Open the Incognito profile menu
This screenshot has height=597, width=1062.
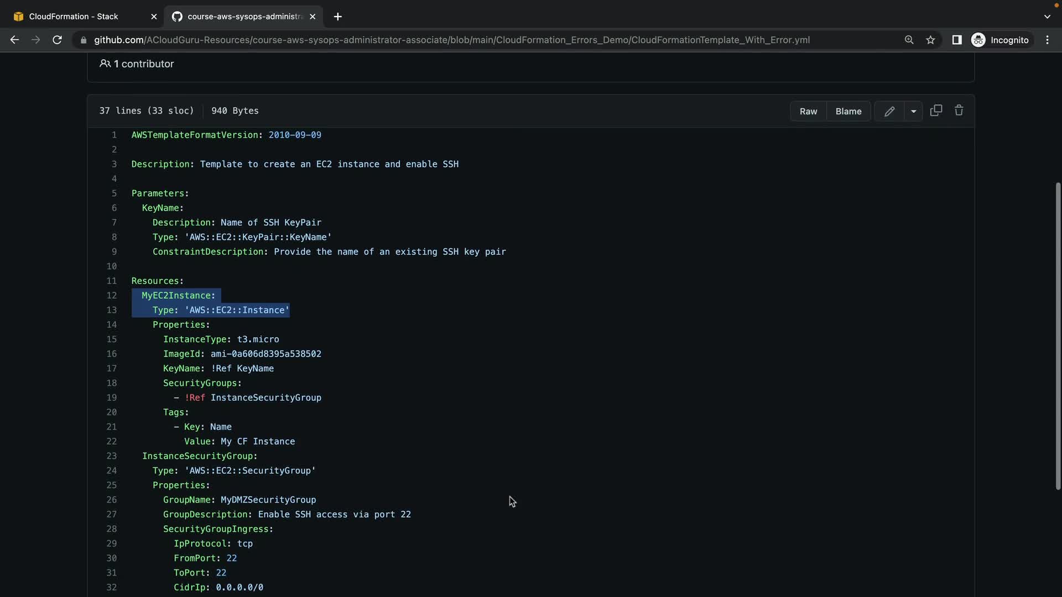point(1001,40)
